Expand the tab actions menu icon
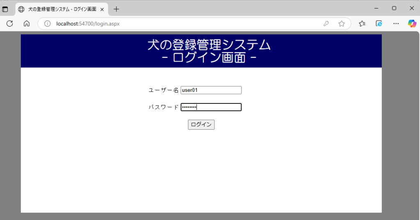Image resolution: width=420 pixels, height=220 pixels. [5, 9]
